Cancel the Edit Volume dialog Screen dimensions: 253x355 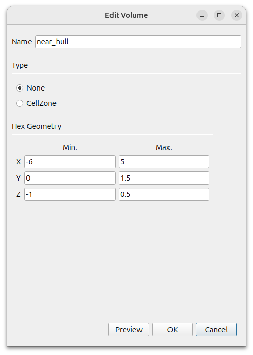pos(216,330)
